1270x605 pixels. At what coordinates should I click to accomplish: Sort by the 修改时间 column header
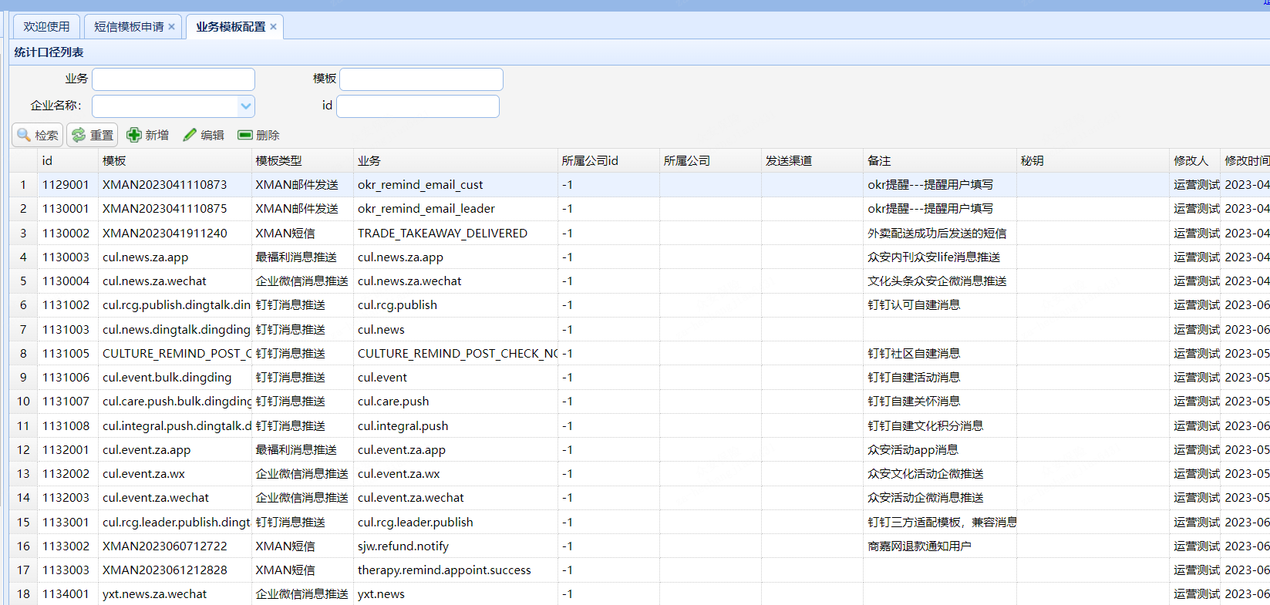(1245, 160)
